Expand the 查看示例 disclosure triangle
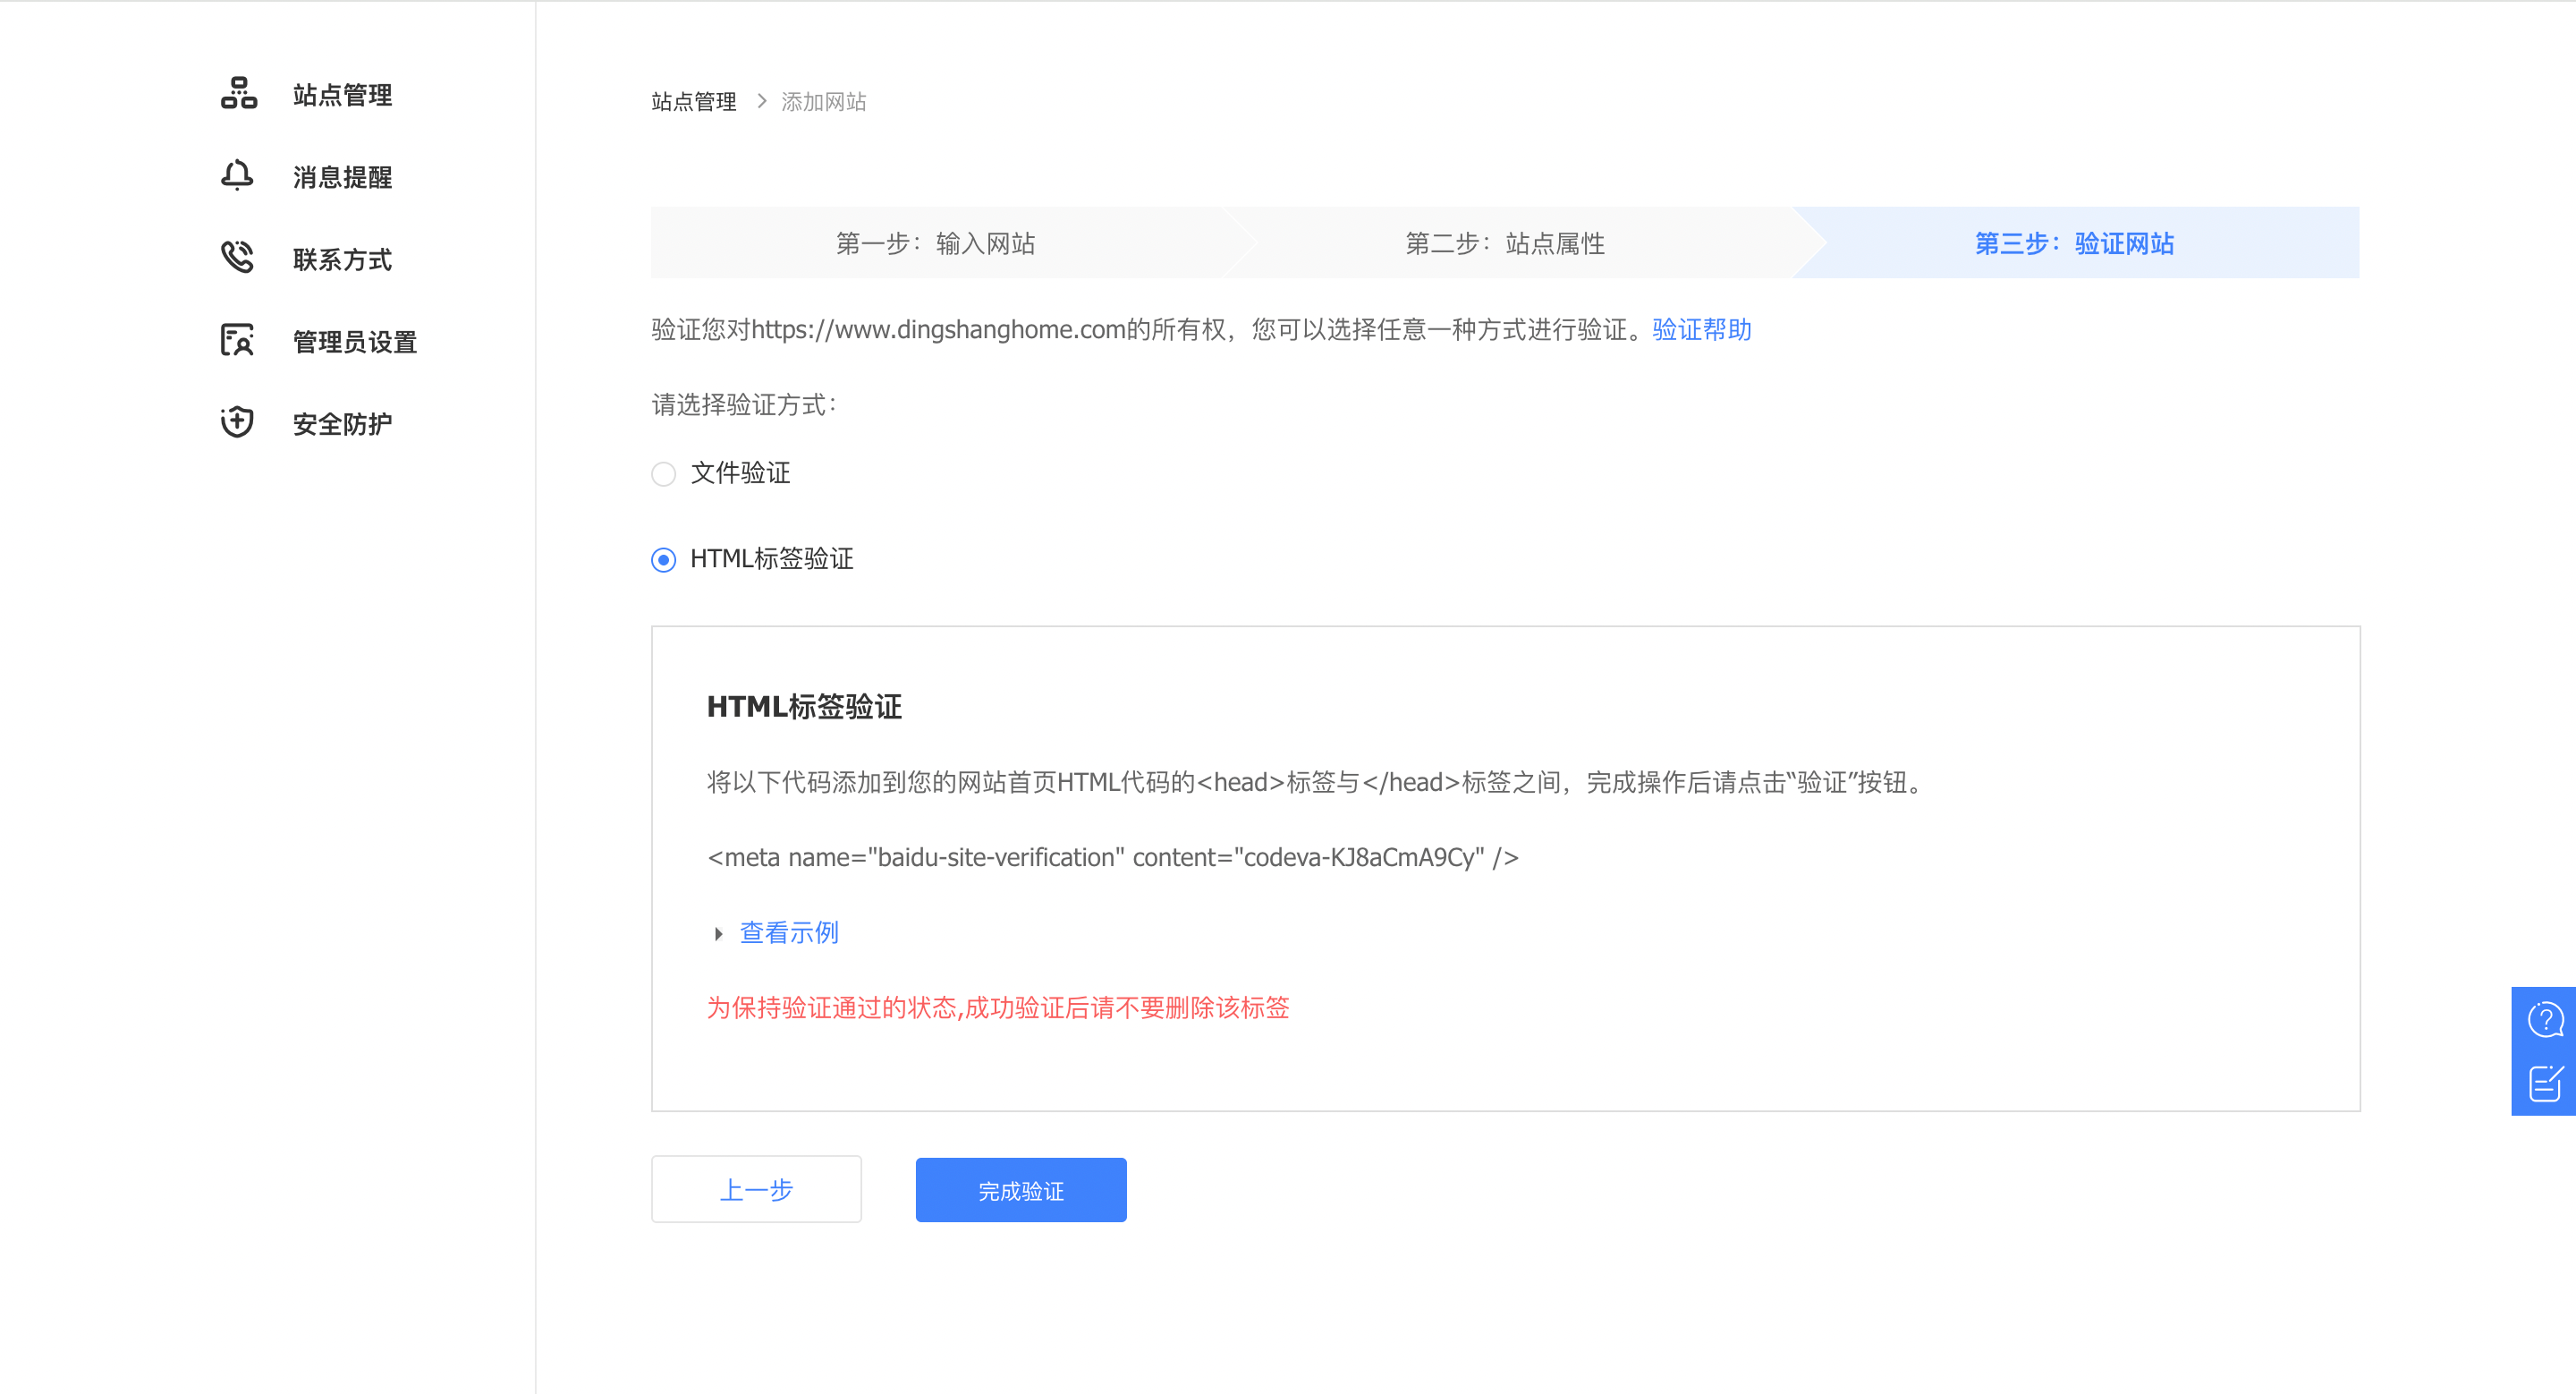Screen dimensions: 2576x1394 [718, 934]
